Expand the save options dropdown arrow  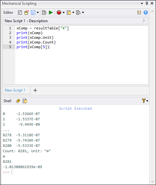click(38, 12)
